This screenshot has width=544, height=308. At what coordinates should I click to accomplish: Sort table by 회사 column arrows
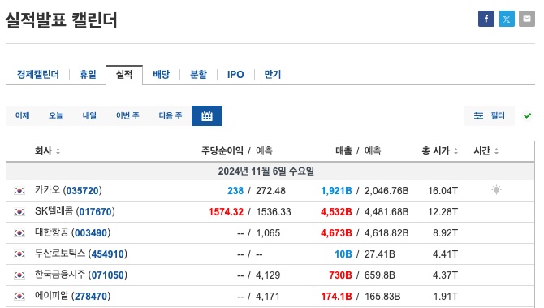tap(58, 151)
